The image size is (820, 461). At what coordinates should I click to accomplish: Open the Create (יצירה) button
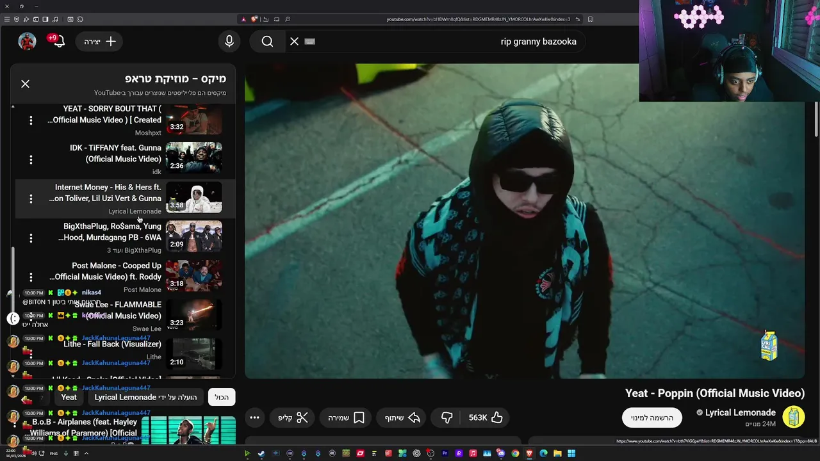[x=99, y=42]
